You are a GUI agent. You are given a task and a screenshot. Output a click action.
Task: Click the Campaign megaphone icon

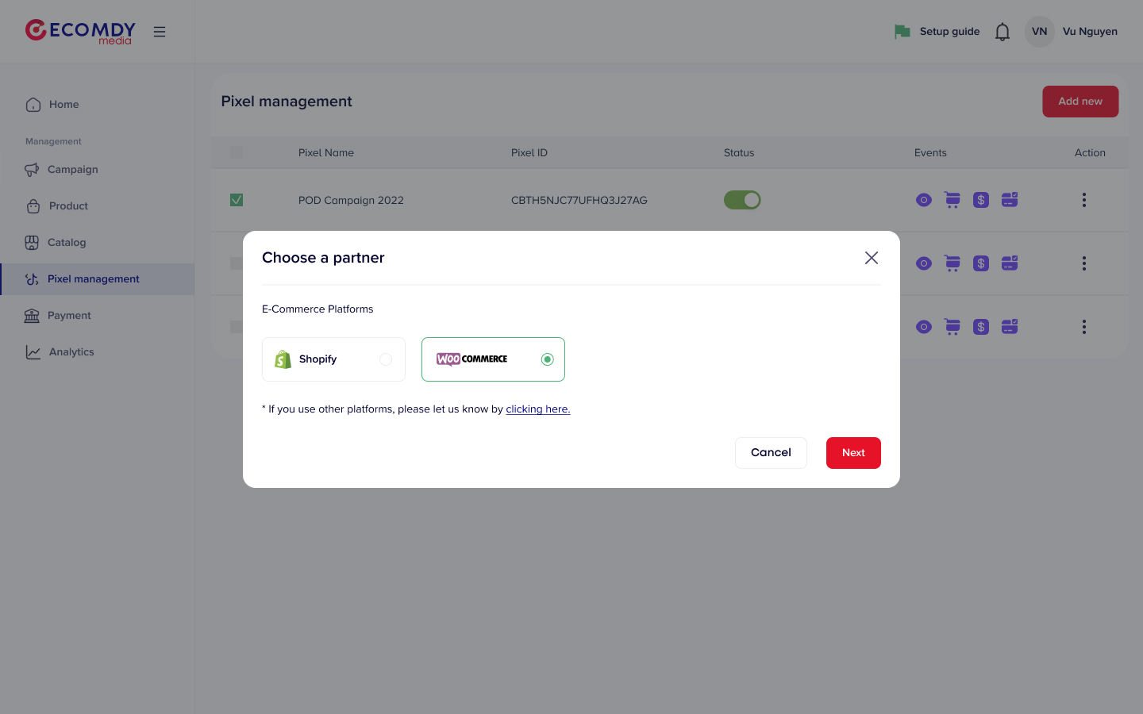click(x=32, y=170)
